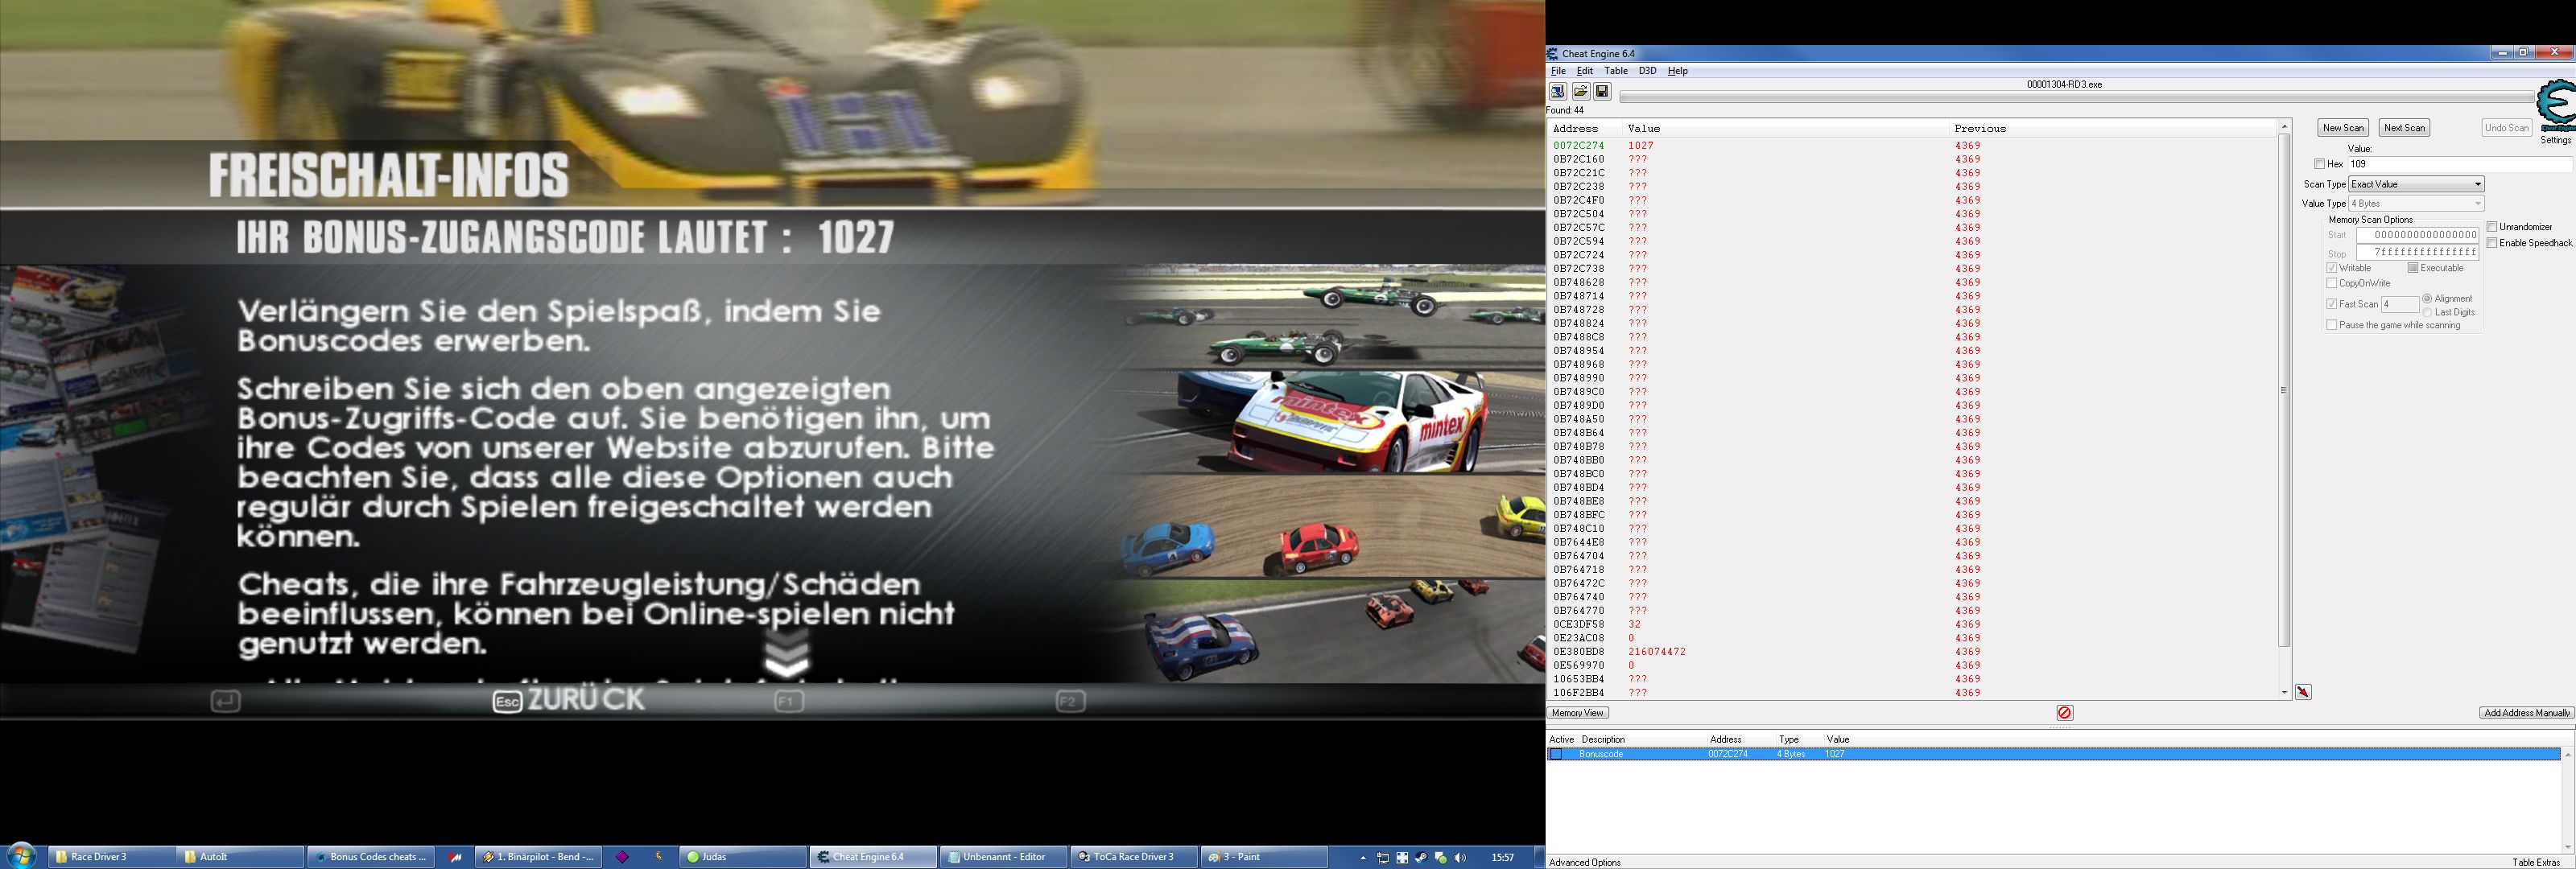Open the process list in Cheat Engine
The width and height of the screenshot is (2576, 869).
click(x=1557, y=91)
